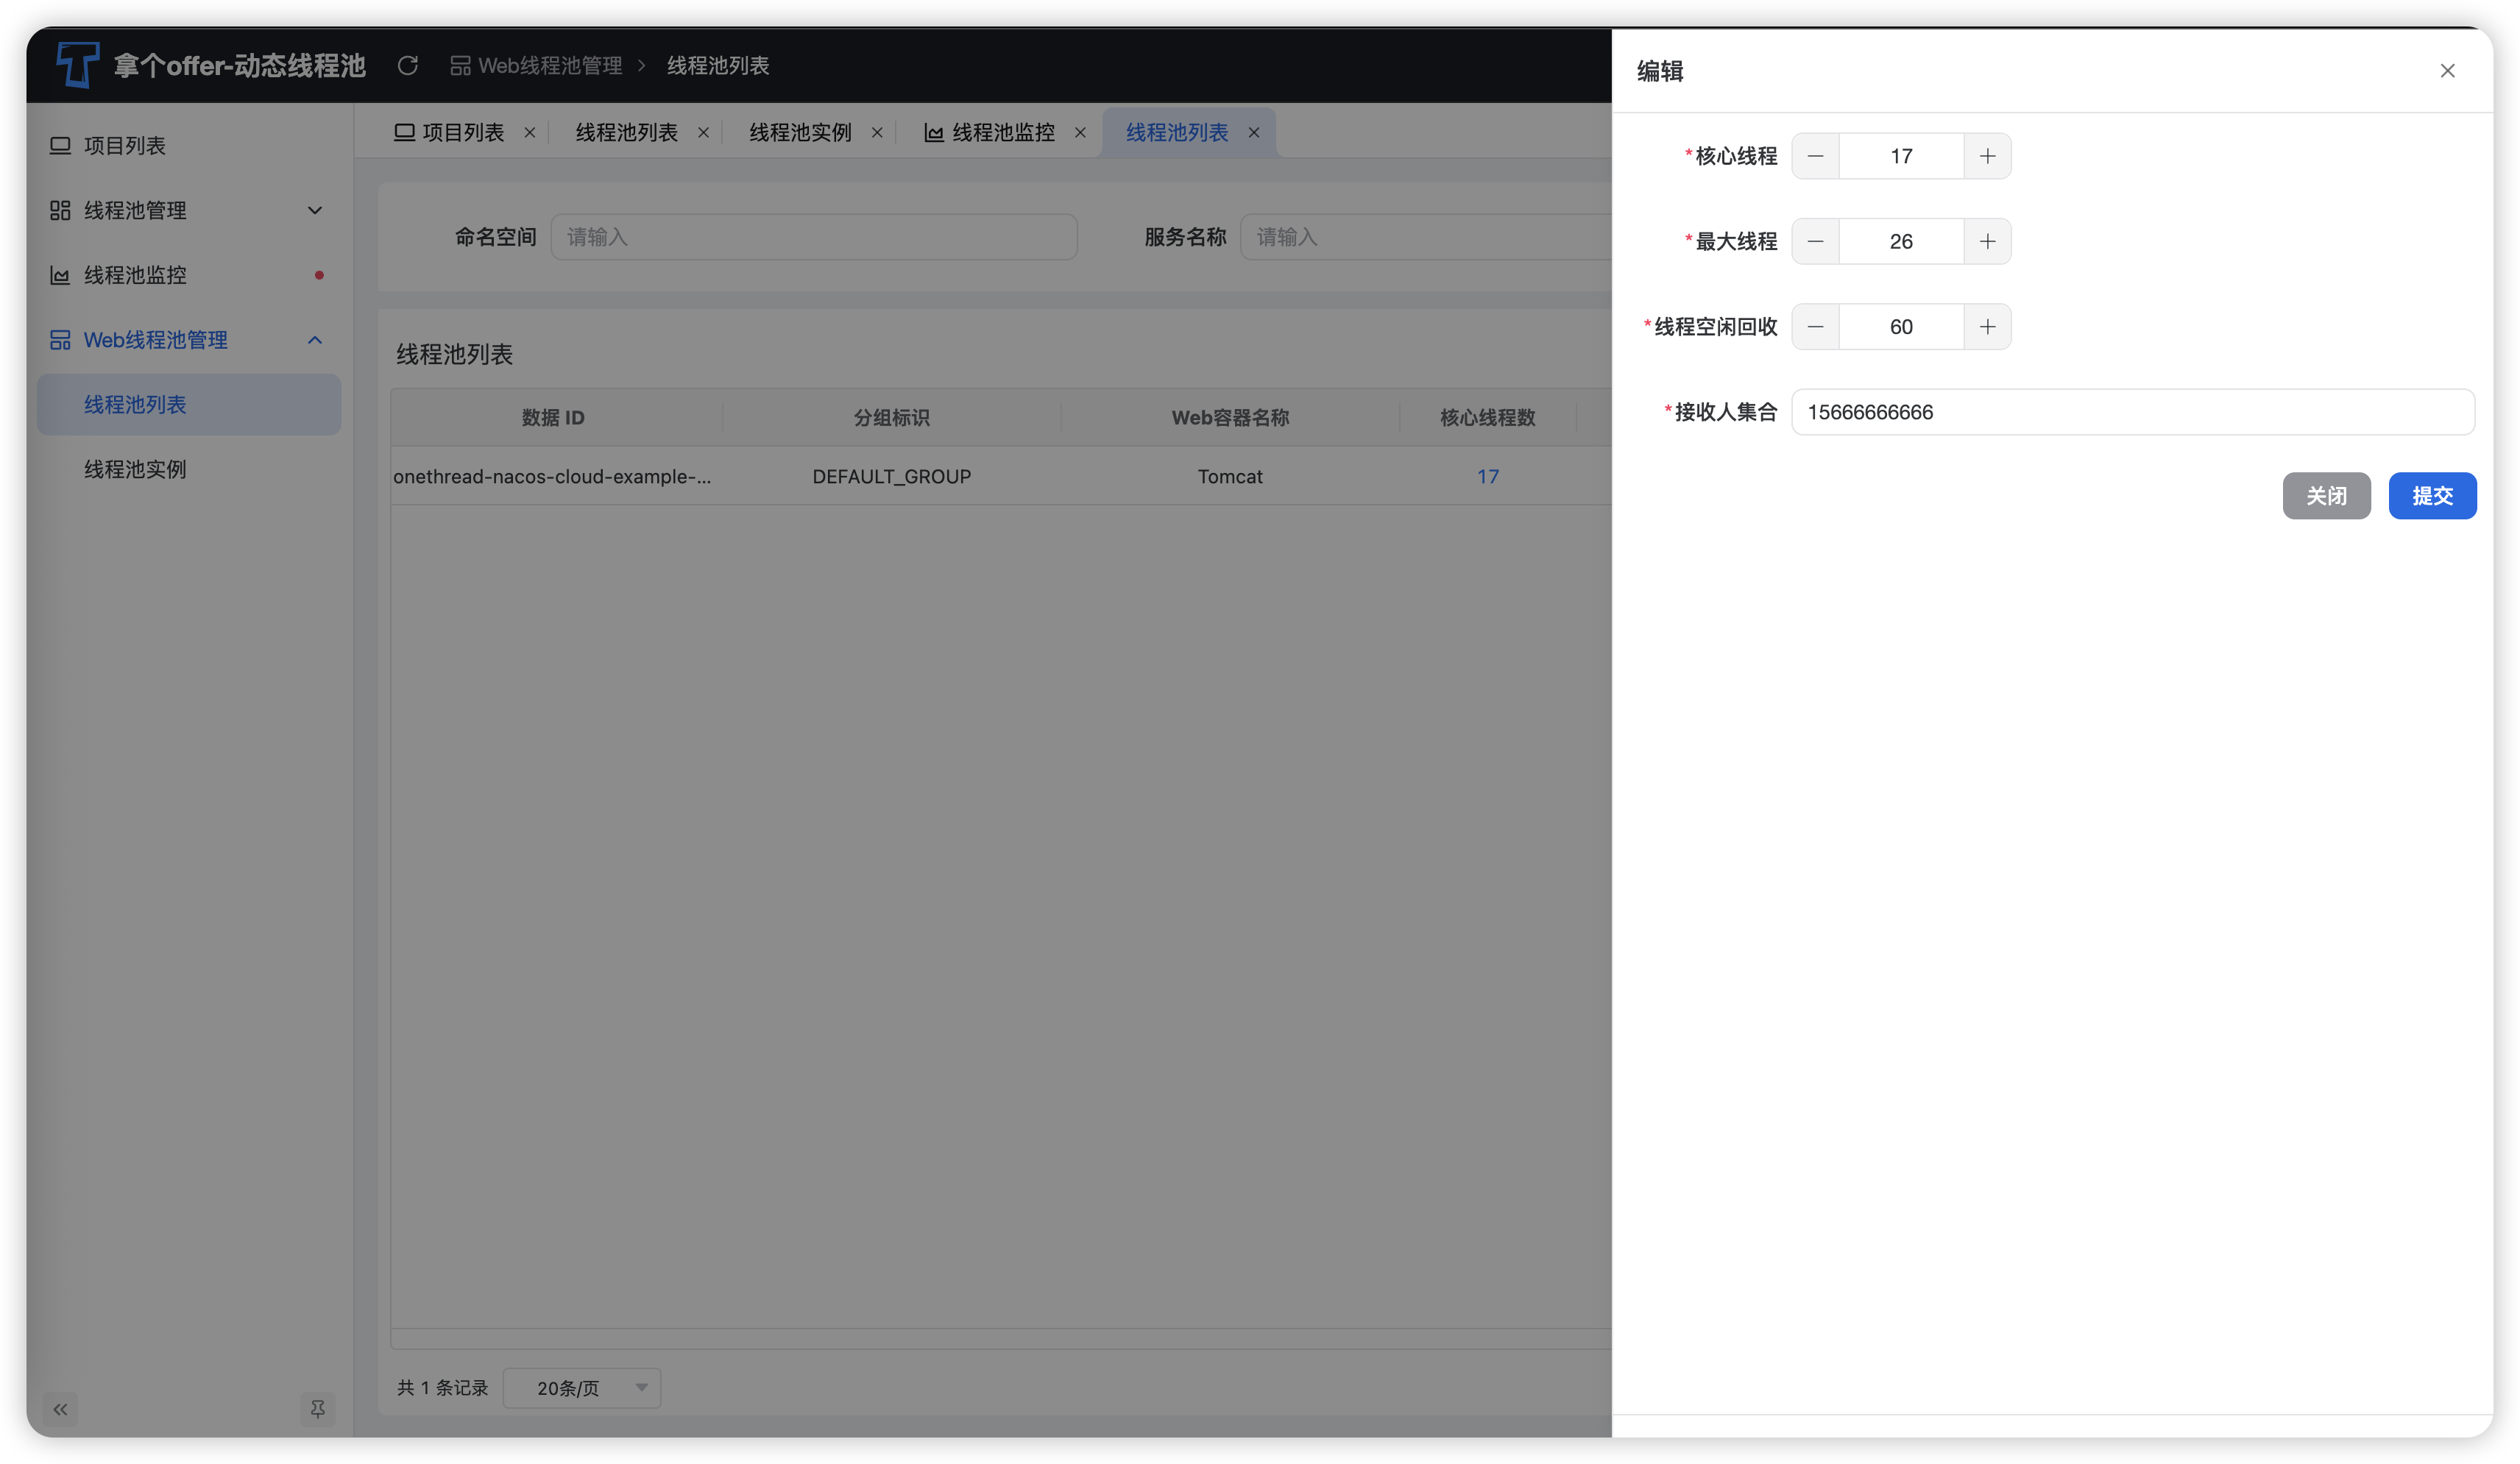2520x1464 pixels.
Task: Click the 接收人集合 input field
Action: click(x=2132, y=413)
